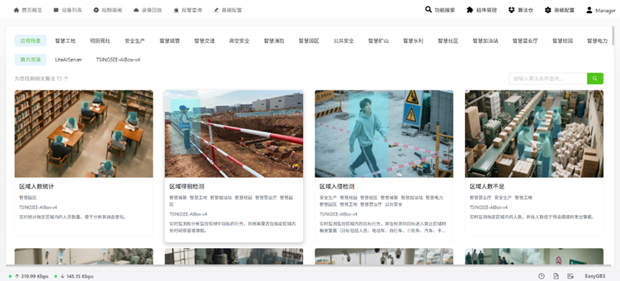The height and width of the screenshot is (281, 620).
Task: Open 基础配置 basic configuration
Action: point(228,10)
